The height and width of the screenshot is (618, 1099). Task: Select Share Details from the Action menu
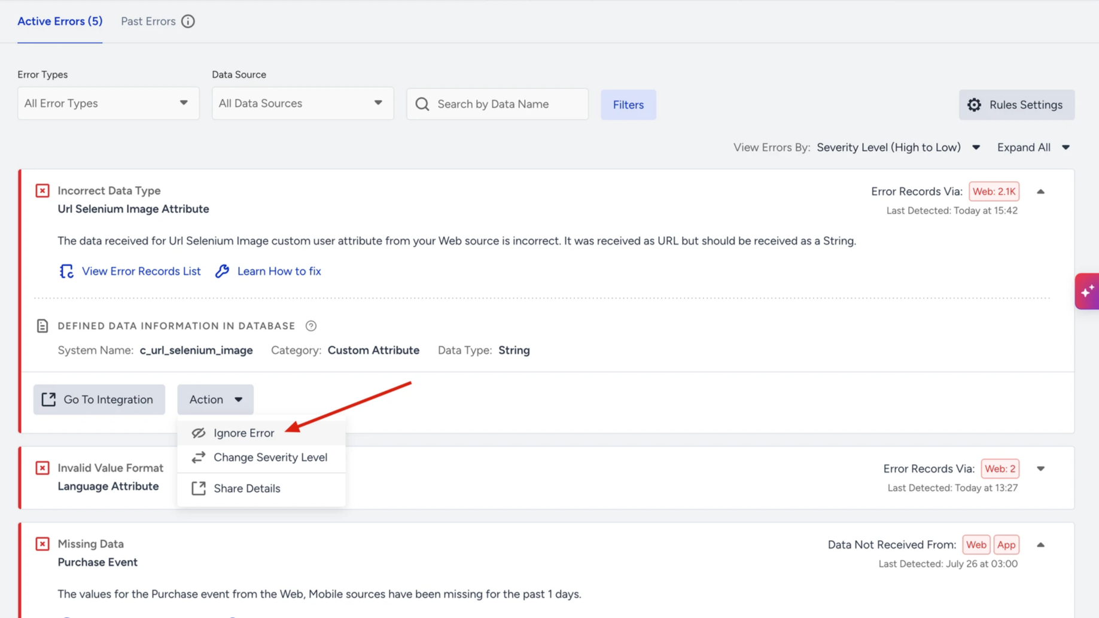tap(261, 488)
